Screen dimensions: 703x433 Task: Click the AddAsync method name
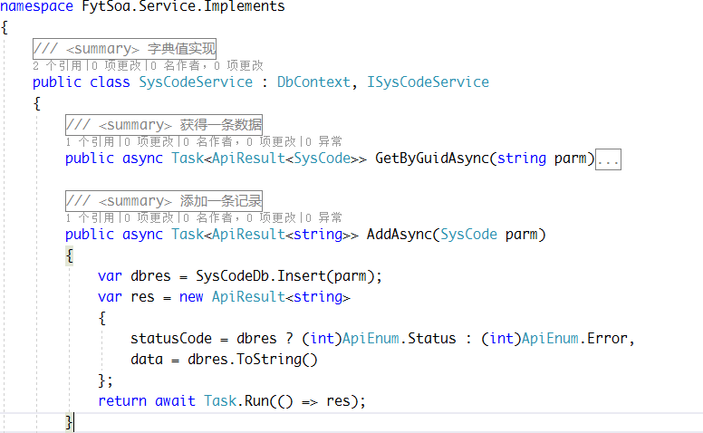(399, 235)
